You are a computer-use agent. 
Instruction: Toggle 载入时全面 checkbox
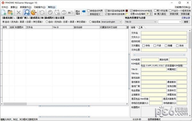[155, 11]
